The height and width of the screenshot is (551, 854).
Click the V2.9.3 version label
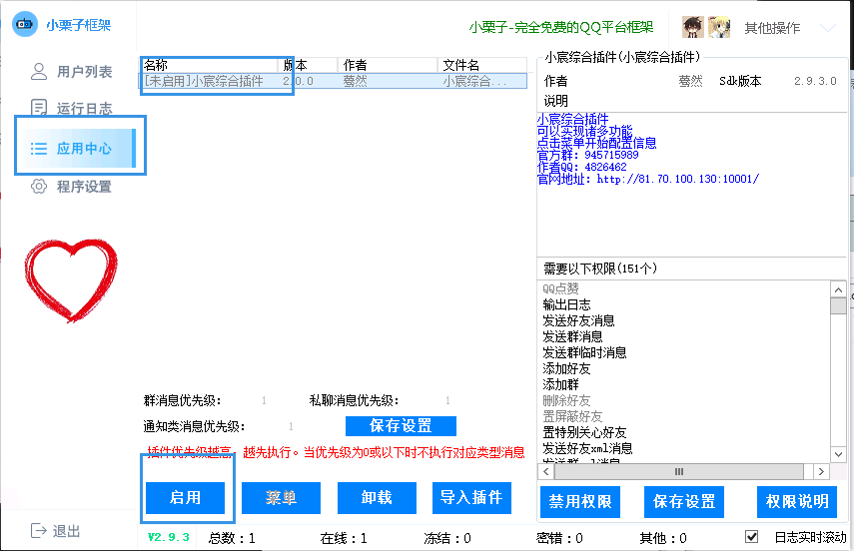pyautogui.click(x=168, y=537)
